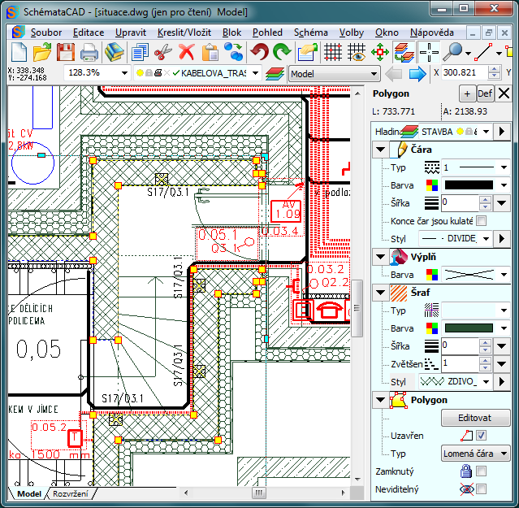Open the 'Lomená čára' type dropdown
This screenshot has height=508, width=519.
476,454
